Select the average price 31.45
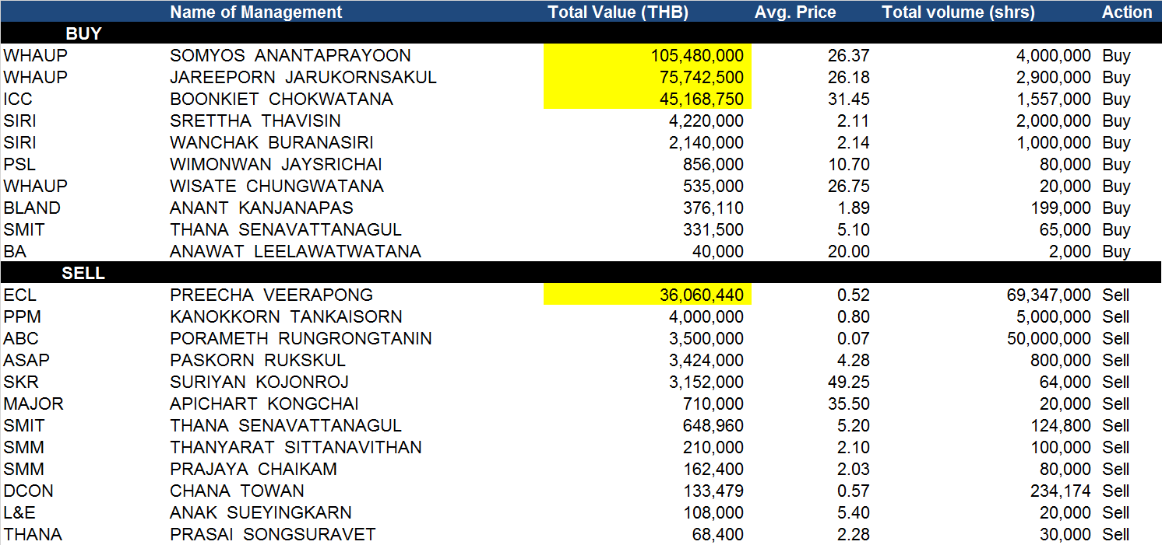This screenshot has width=1162, height=545. (848, 99)
